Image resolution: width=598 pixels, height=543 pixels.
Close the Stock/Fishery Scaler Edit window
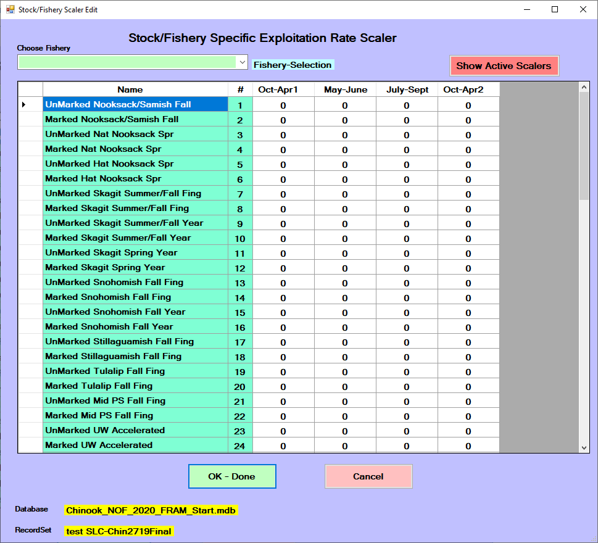(x=583, y=9)
